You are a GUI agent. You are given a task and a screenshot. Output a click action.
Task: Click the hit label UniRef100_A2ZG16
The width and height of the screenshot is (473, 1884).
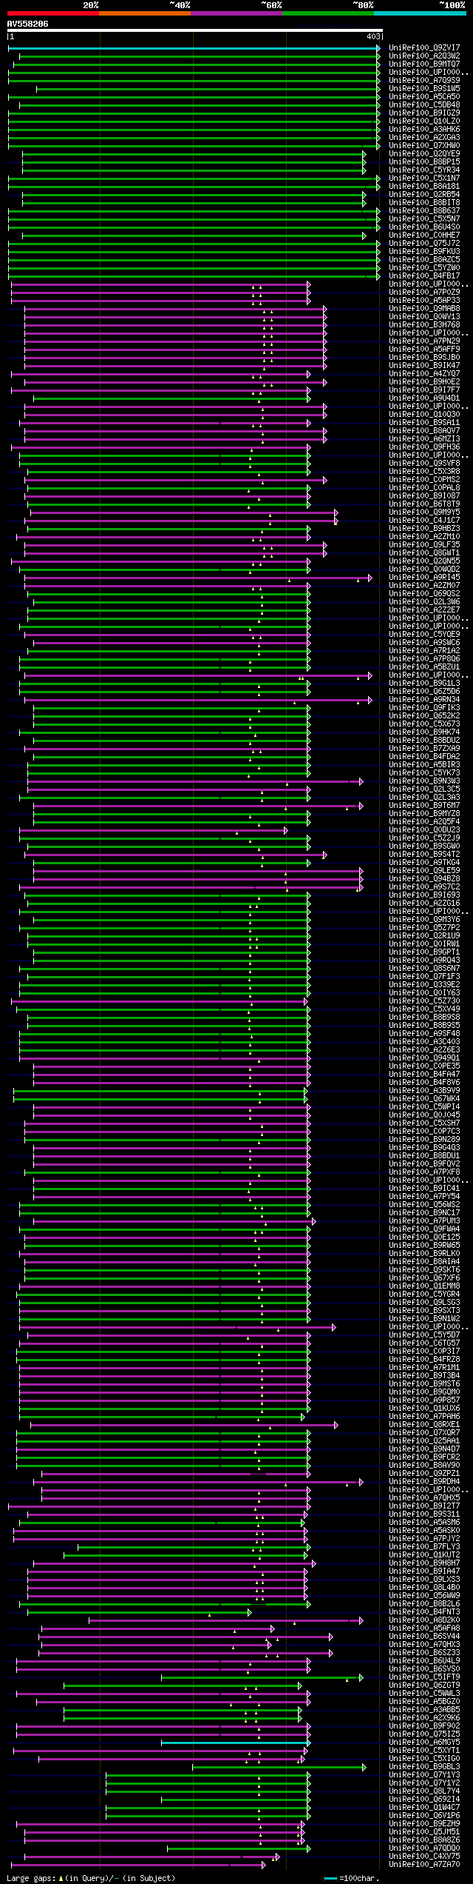424,903
